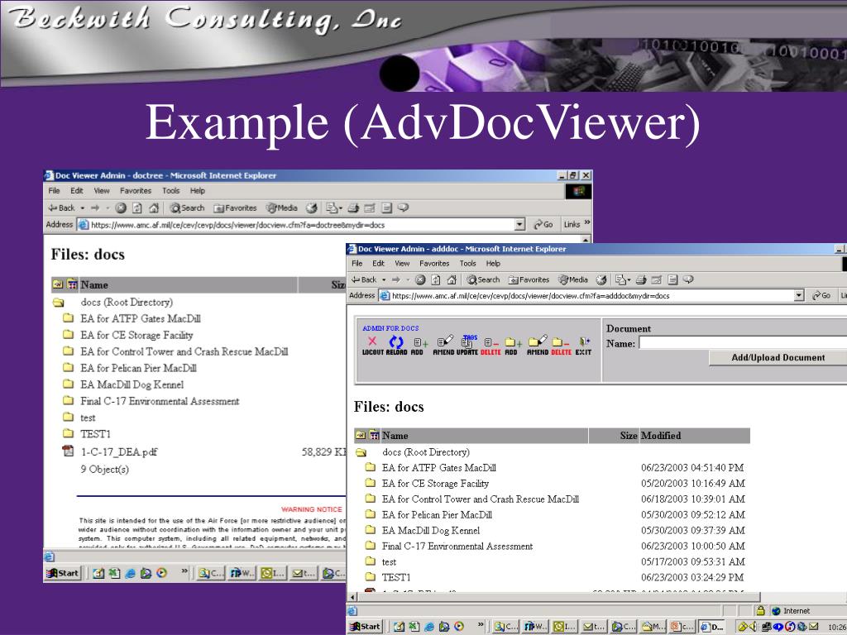This screenshot has height=635, width=847.
Task: Click Modified column header in adddoc window
Action: coord(661,435)
